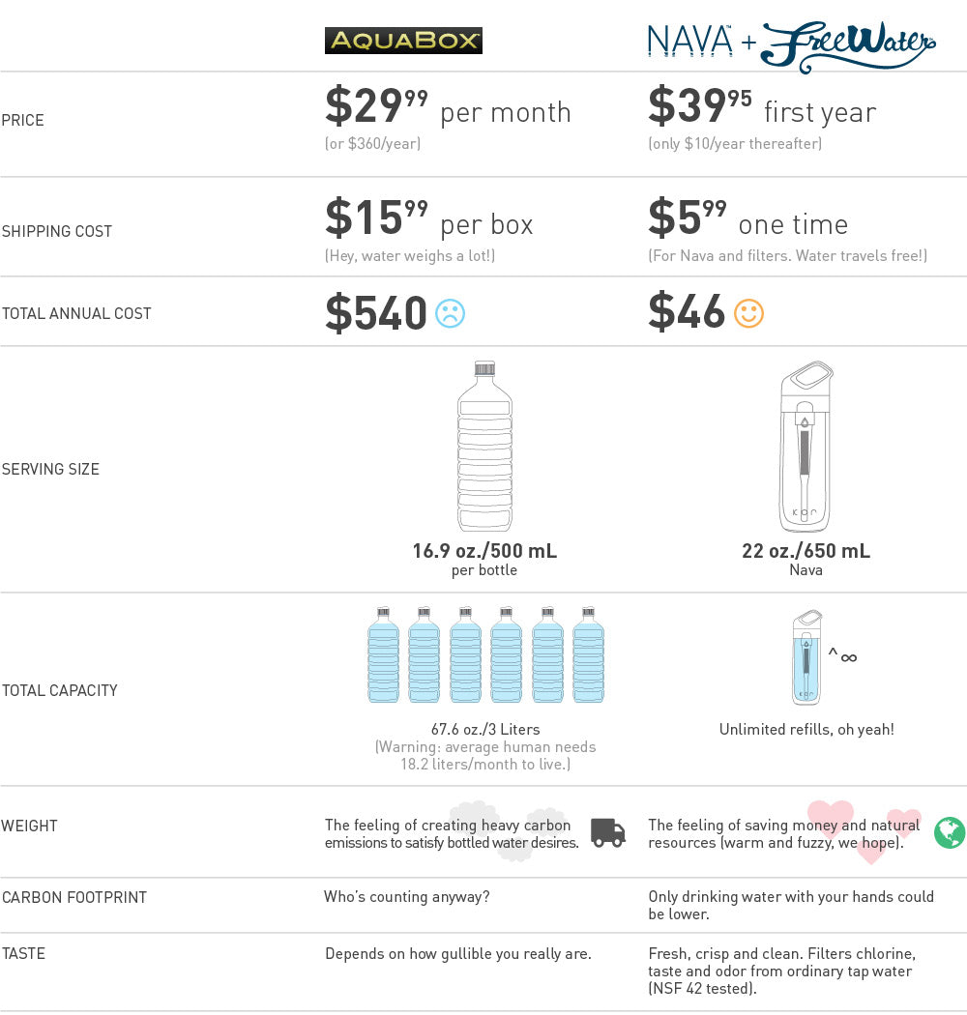This screenshot has height=1015, width=967.
Task: Click the large pink heart icon
Action: pyautogui.click(x=830, y=817)
